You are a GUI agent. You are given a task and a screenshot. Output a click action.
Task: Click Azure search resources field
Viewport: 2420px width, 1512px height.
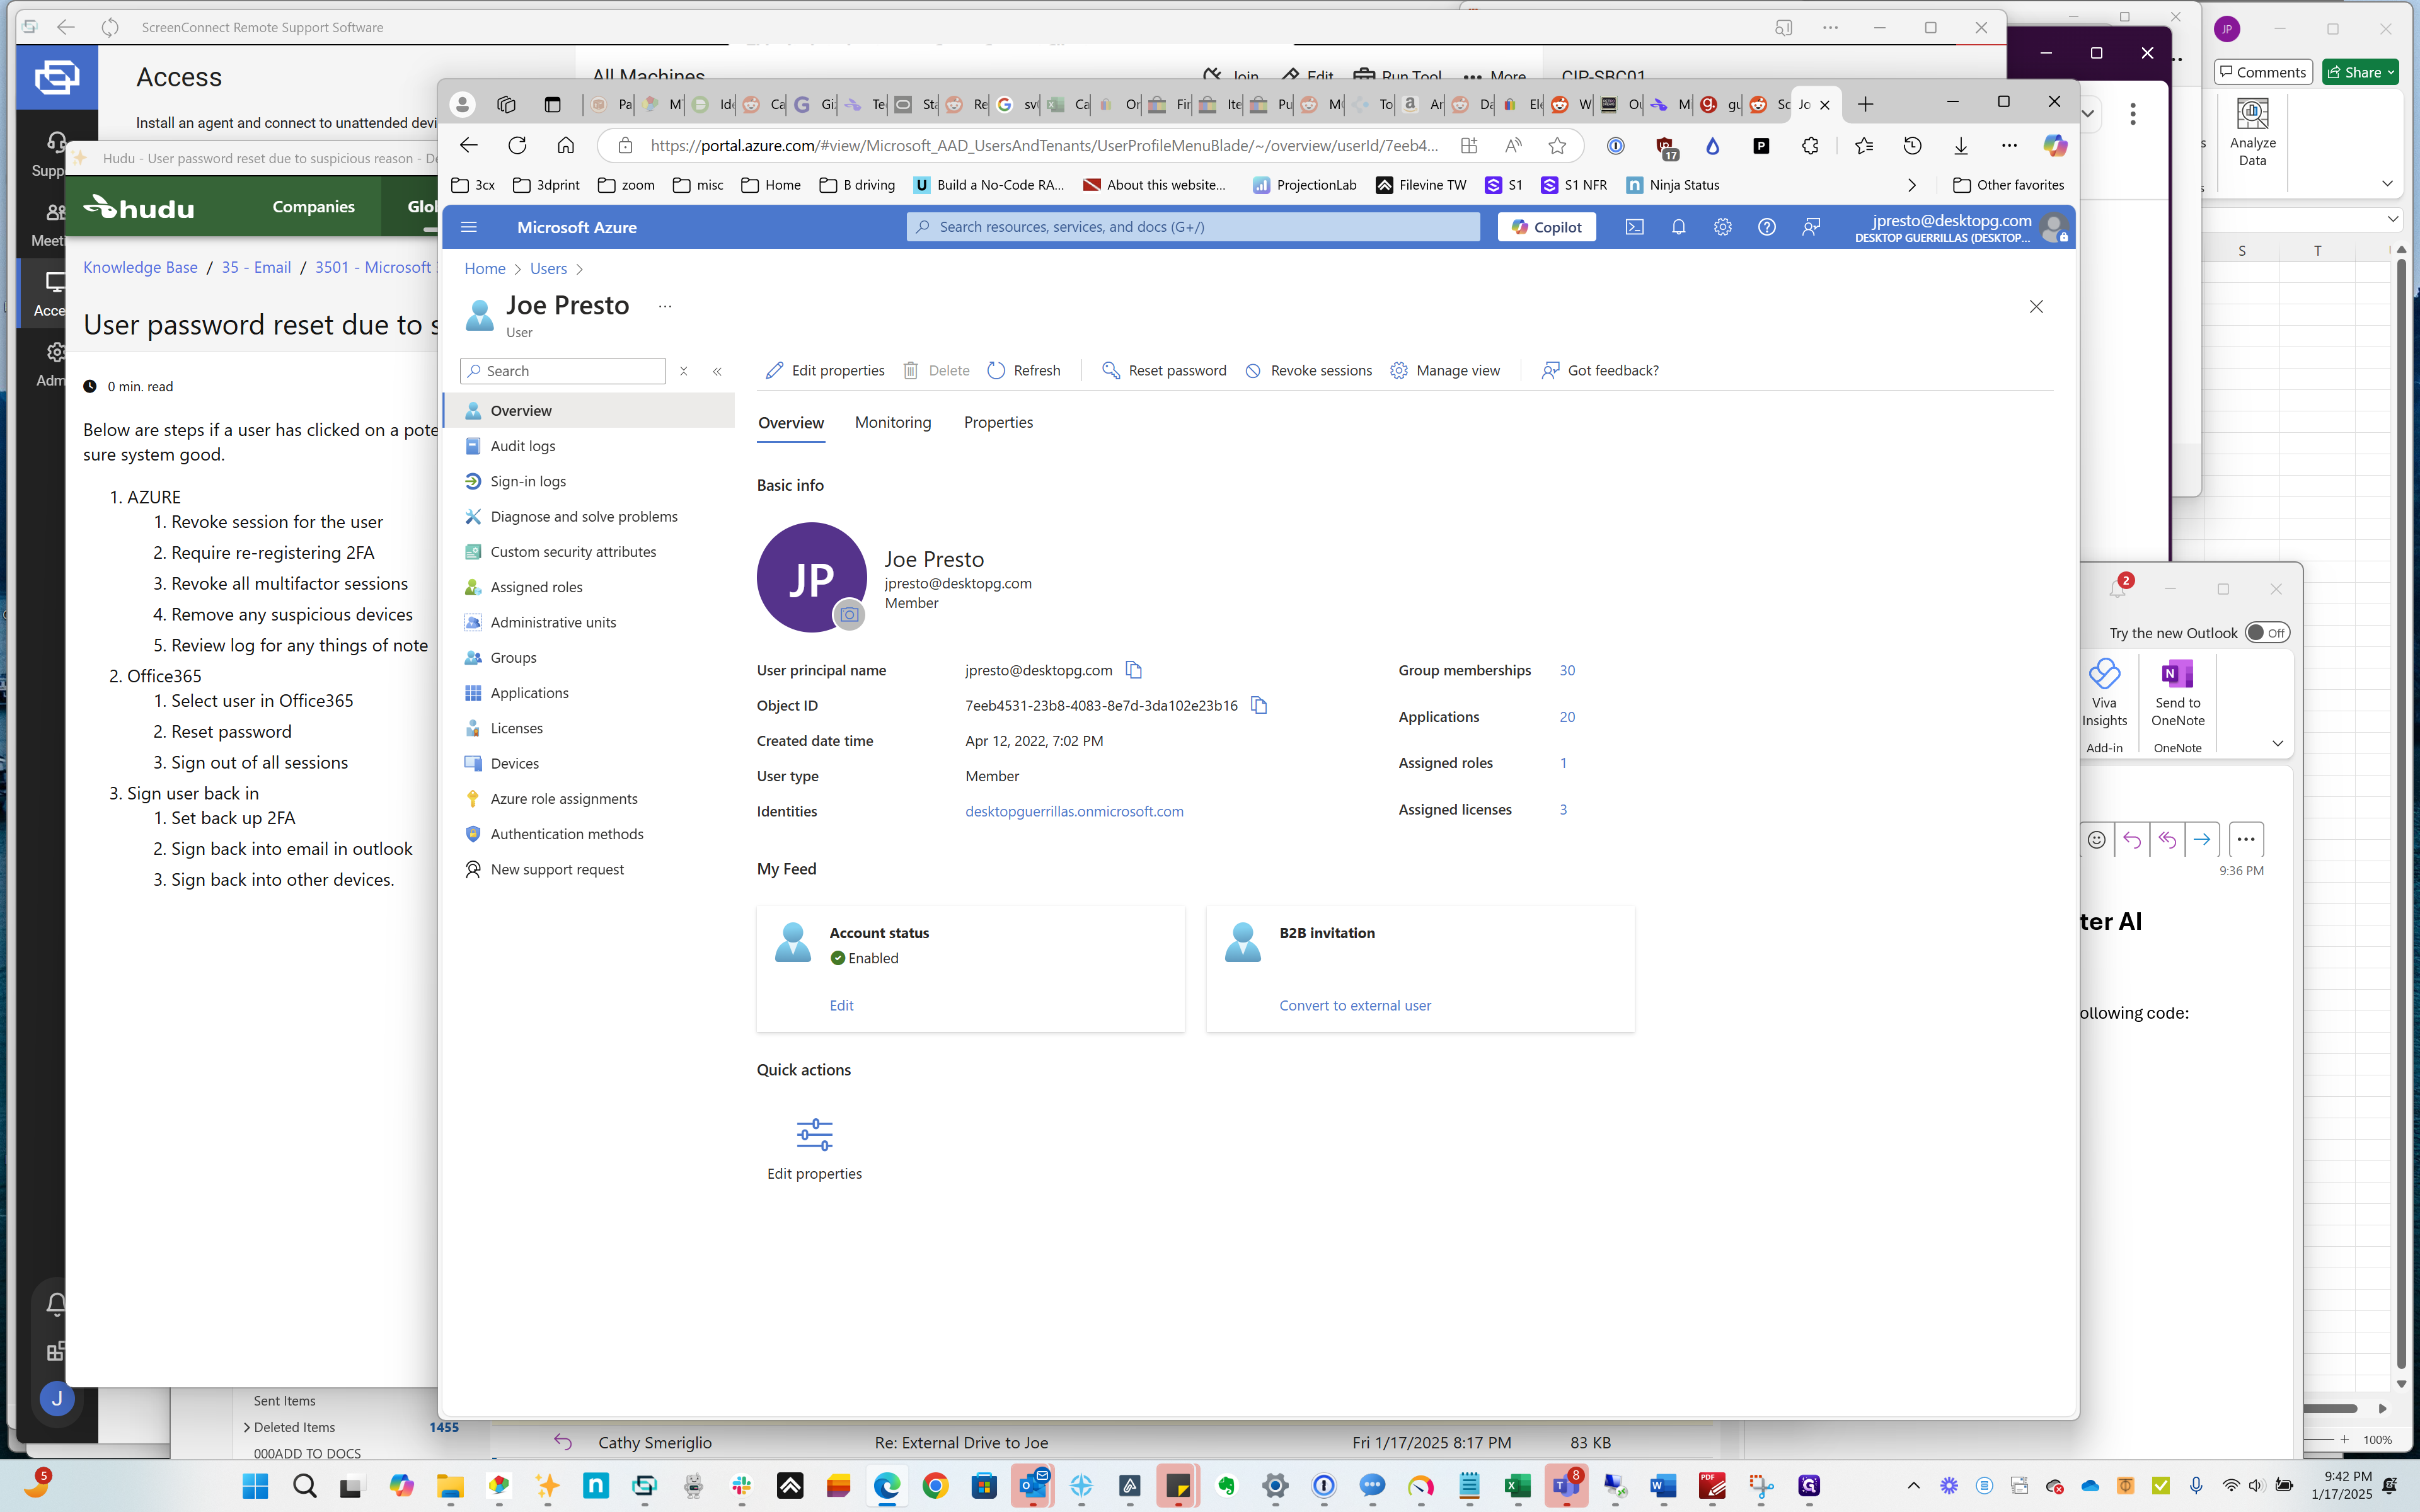1193,227
